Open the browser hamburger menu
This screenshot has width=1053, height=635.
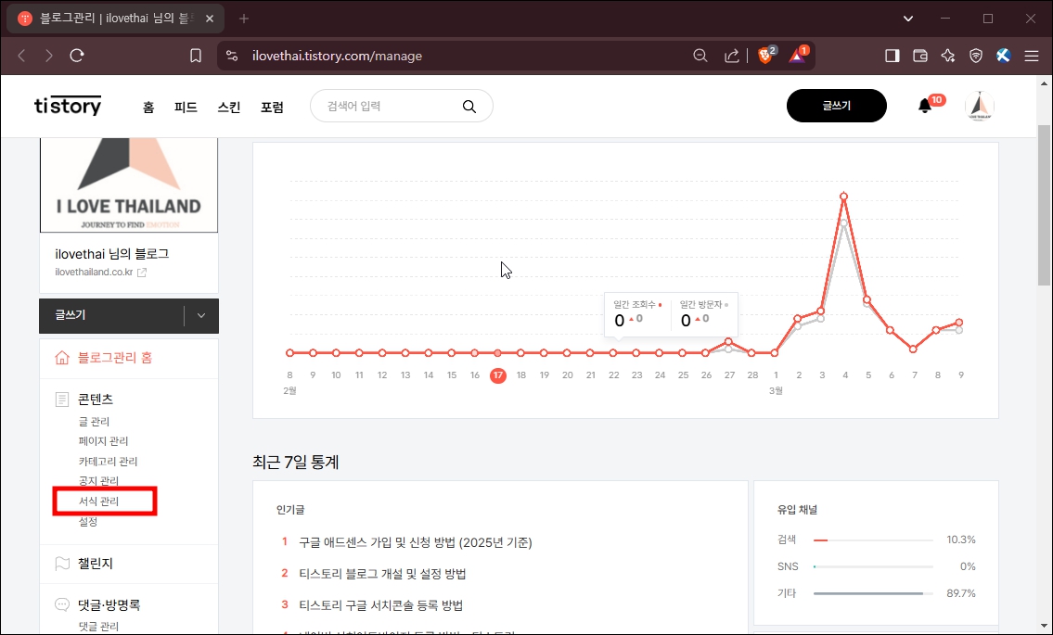pyautogui.click(x=1031, y=55)
